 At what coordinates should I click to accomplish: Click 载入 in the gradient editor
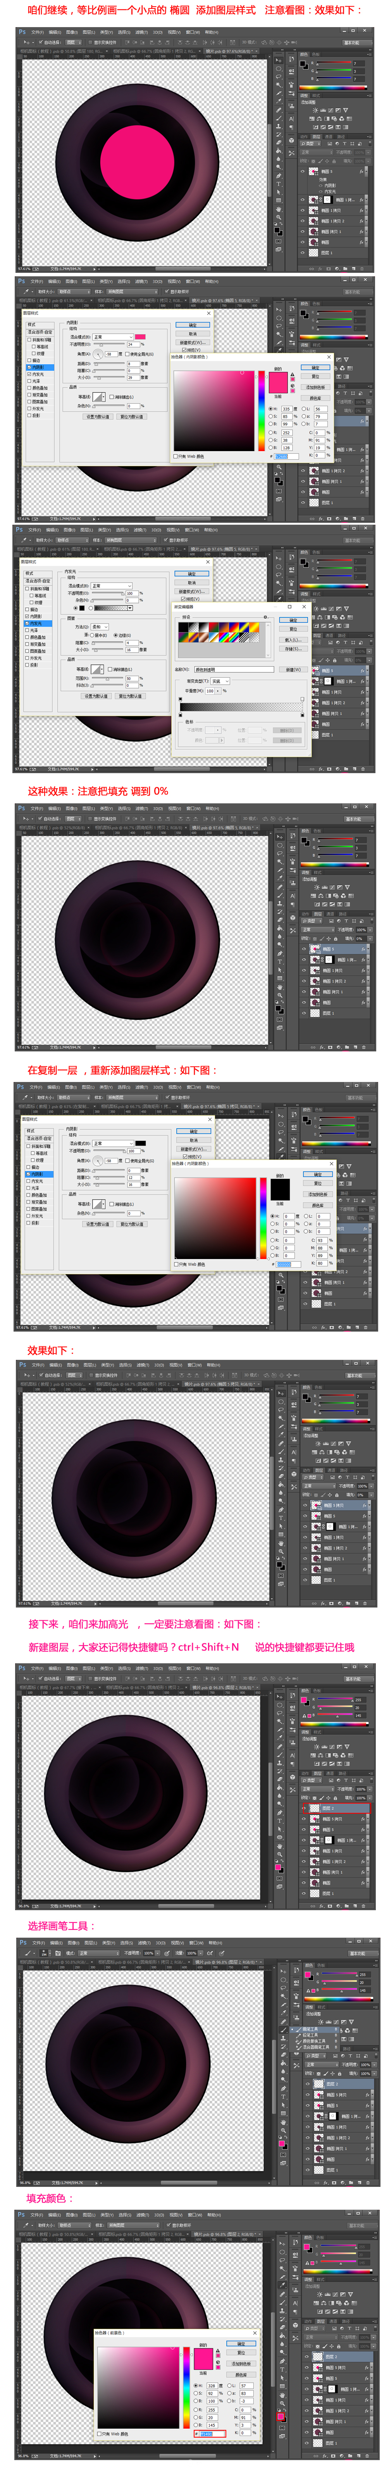pos(293,640)
